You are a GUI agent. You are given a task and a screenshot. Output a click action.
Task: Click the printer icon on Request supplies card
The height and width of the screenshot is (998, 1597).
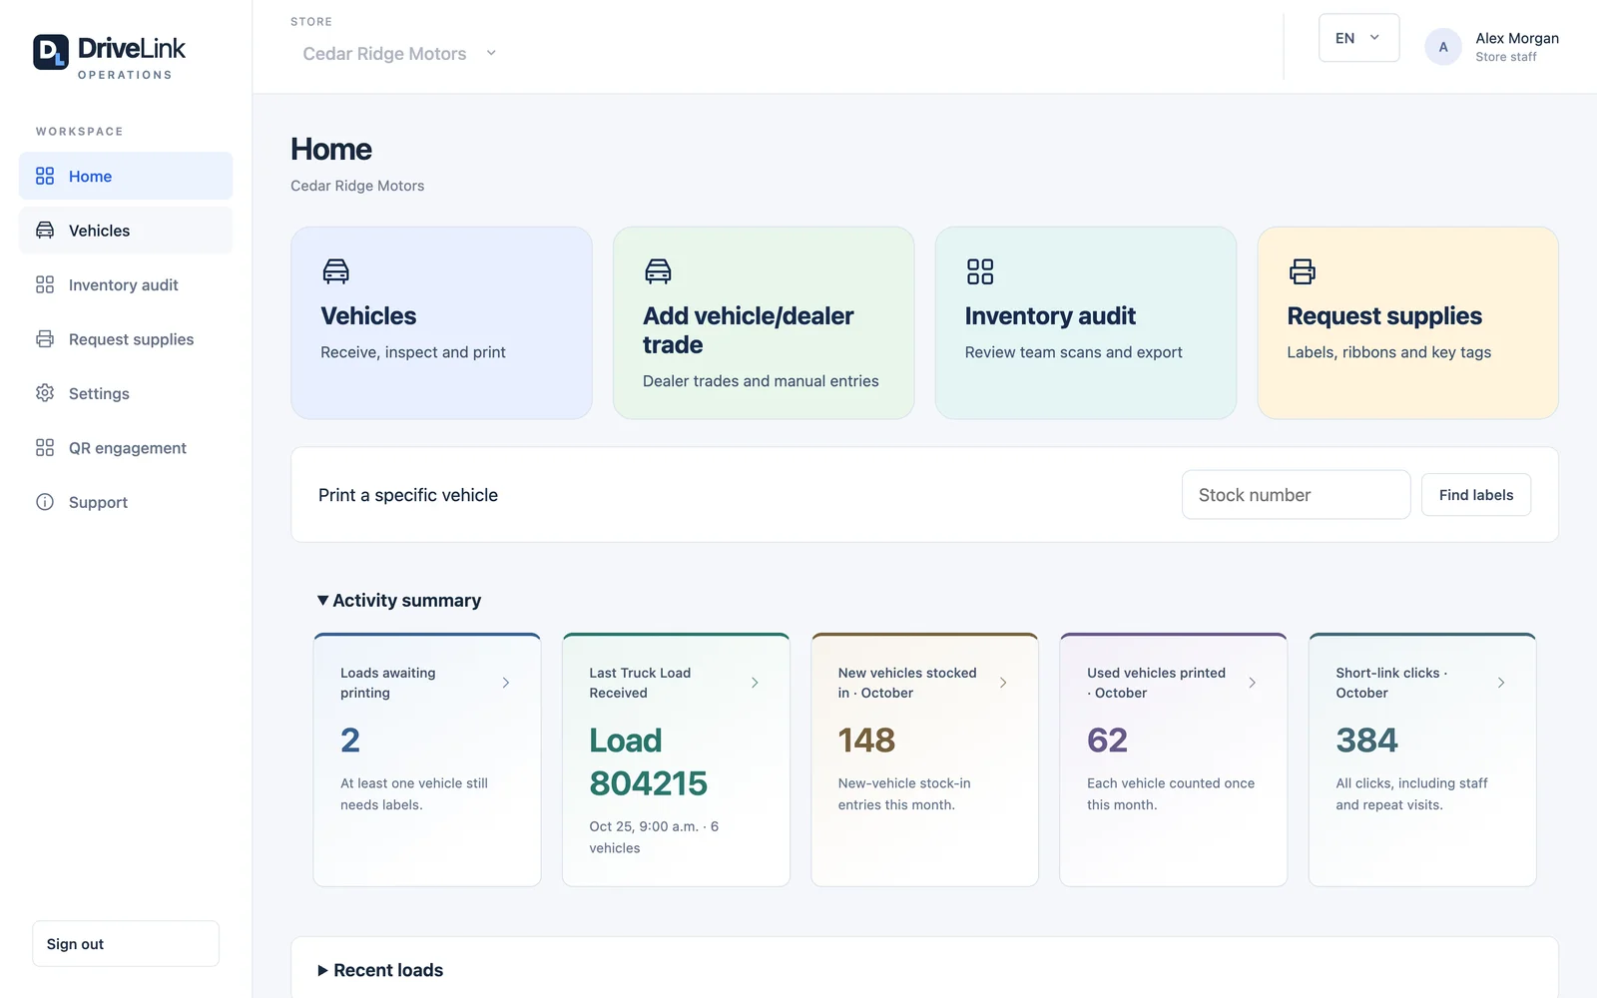point(1303,271)
